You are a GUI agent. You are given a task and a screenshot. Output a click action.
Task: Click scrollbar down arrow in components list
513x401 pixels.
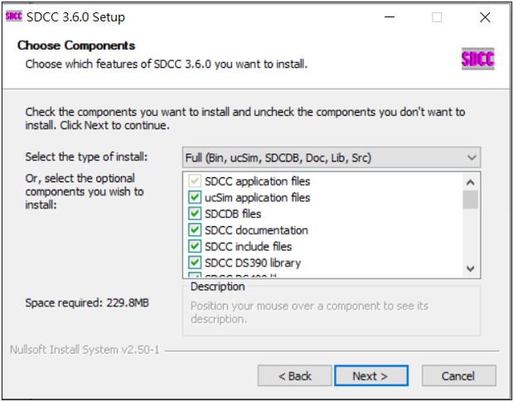click(471, 269)
